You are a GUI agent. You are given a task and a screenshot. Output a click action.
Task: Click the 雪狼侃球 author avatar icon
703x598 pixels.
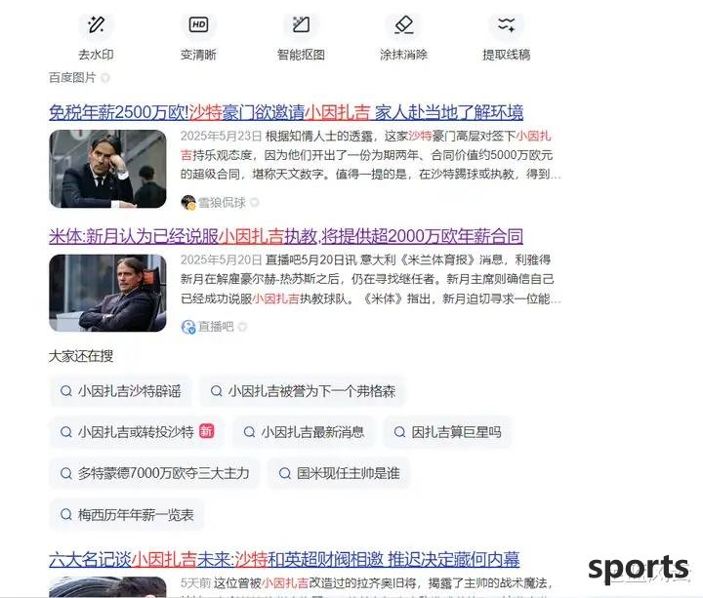pyautogui.click(x=188, y=203)
